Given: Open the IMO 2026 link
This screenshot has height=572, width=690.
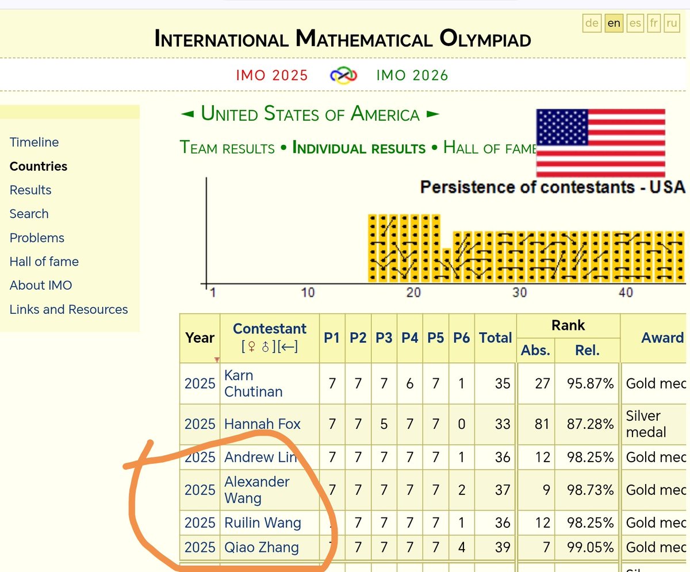Looking at the screenshot, I should [x=412, y=75].
